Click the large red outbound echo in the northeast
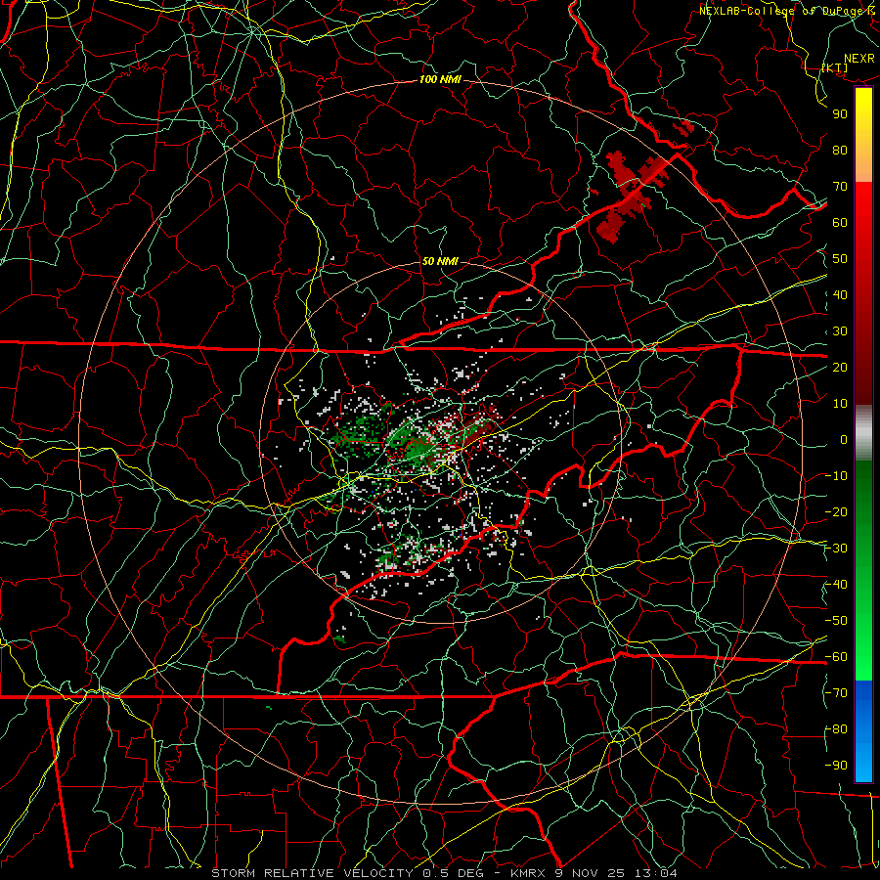880x880 pixels. click(633, 197)
